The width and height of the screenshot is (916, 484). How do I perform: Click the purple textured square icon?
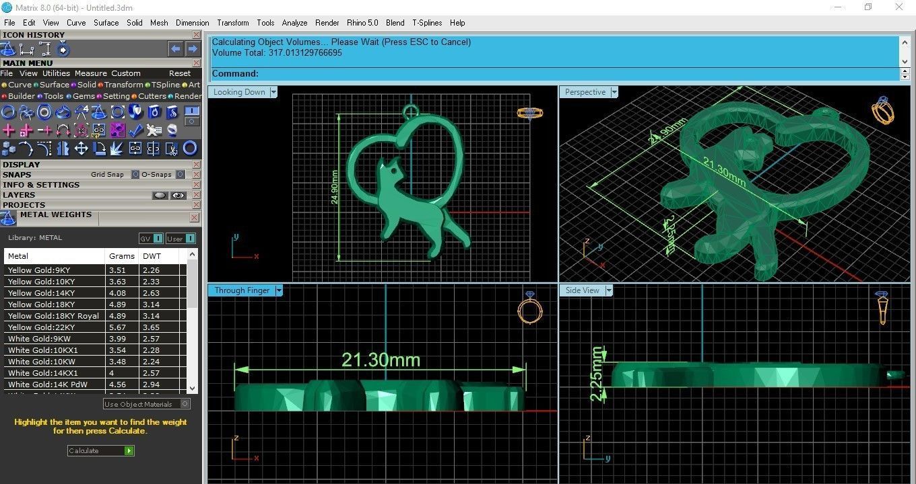pos(118,130)
